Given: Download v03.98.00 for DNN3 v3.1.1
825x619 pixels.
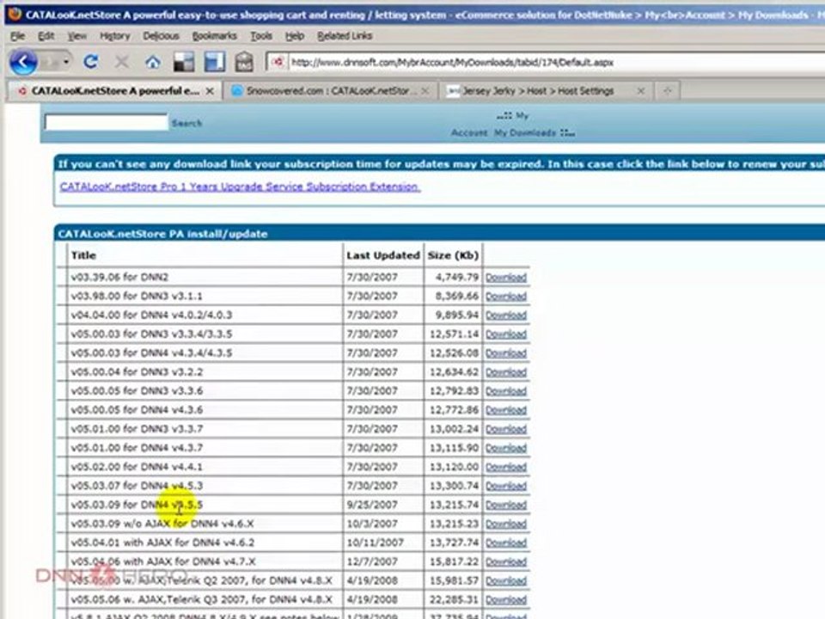Looking at the screenshot, I should 505,297.
